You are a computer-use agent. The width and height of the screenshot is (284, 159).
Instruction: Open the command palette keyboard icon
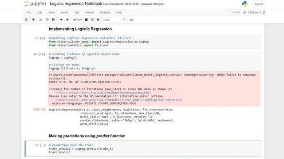(131, 19)
